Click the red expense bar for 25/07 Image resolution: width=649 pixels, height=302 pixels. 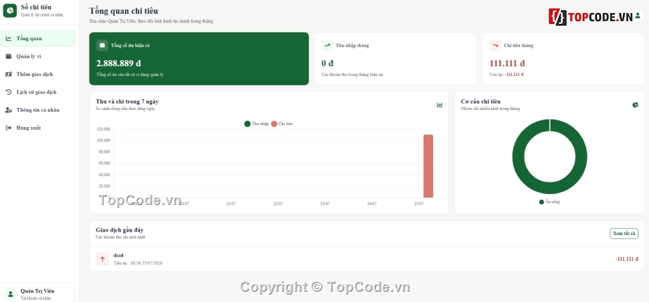point(428,166)
